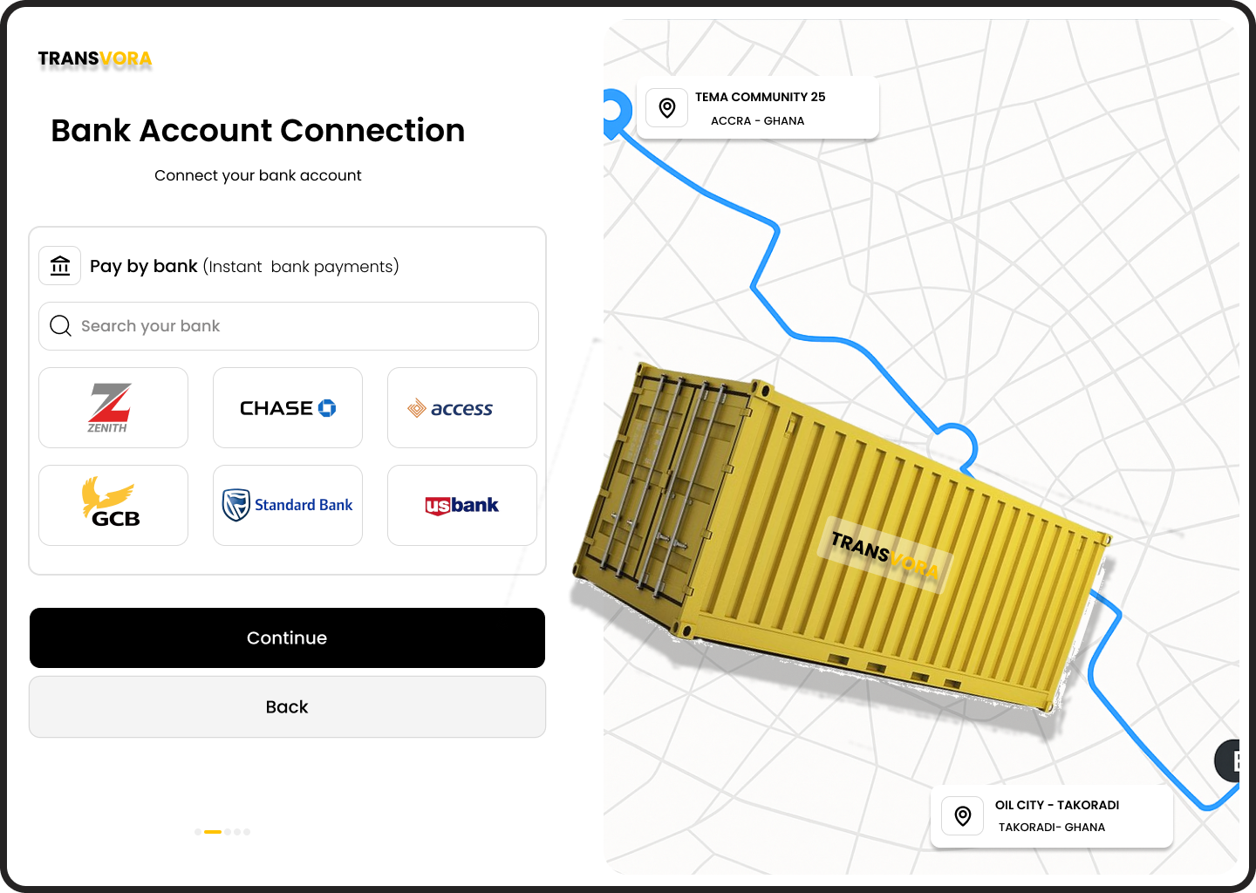
Task: Click the bank building icon beside Pay by bank
Action: (59, 265)
